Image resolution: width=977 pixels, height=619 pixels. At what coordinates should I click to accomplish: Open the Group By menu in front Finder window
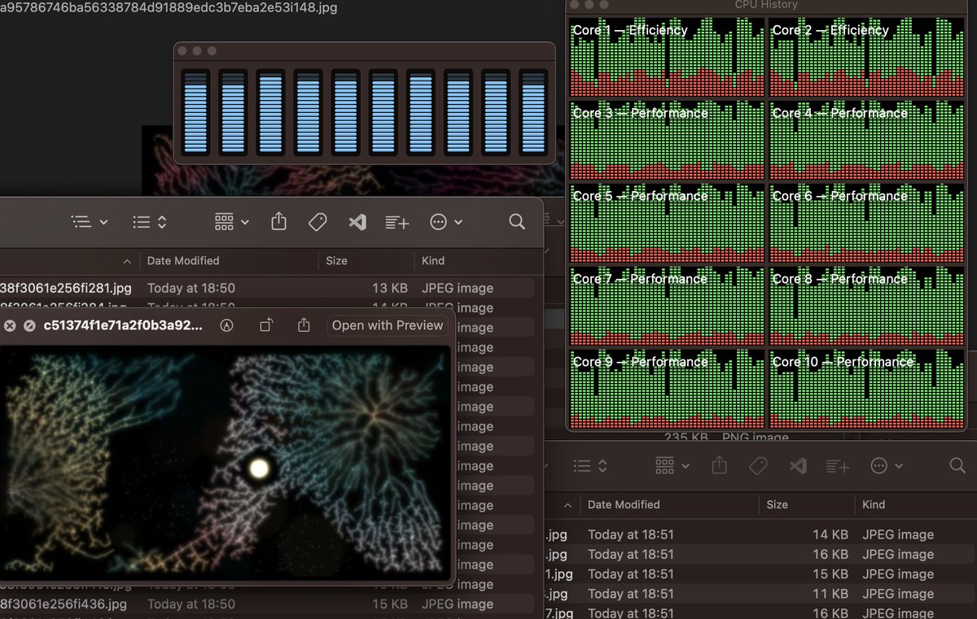231,221
